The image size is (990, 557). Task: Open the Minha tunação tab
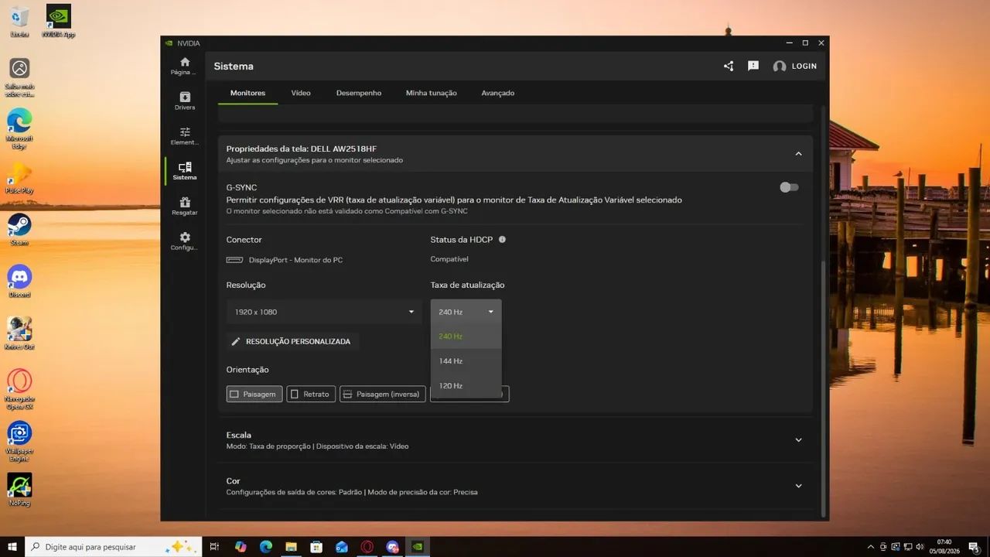[432, 93]
